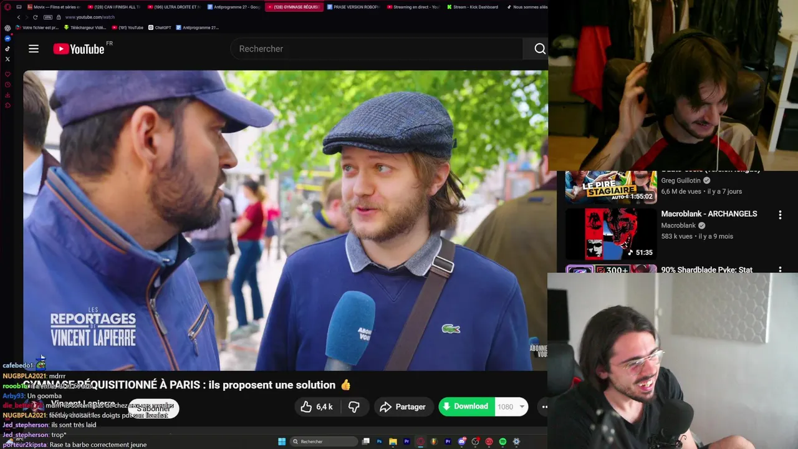The image size is (798, 449).
Task: Open OBS Studio from the taskbar
Action: pos(476,442)
